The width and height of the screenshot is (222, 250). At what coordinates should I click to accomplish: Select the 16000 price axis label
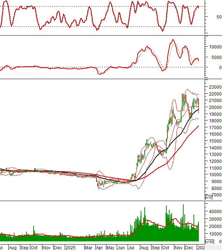215,134
